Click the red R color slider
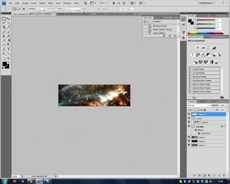230x184 pixels. tap(206, 20)
